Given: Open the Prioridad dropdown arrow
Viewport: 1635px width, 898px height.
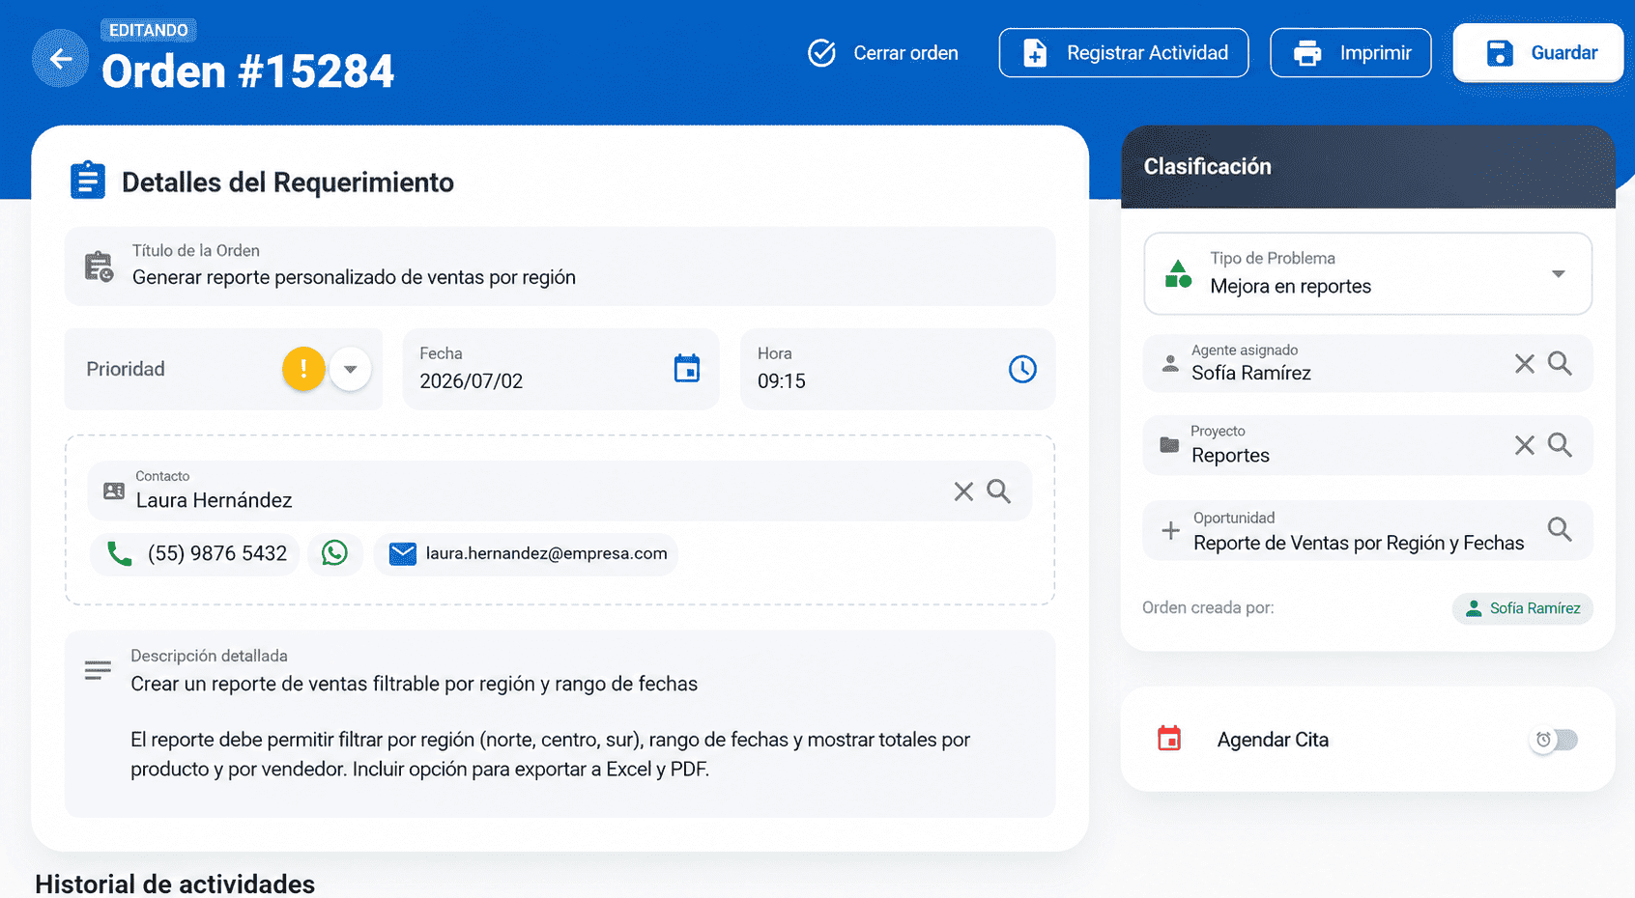Looking at the screenshot, I should [x=351, y=369].
